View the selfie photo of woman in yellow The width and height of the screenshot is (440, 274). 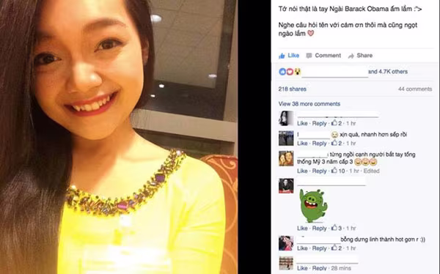pyautogui.click(x=119, y=137)
